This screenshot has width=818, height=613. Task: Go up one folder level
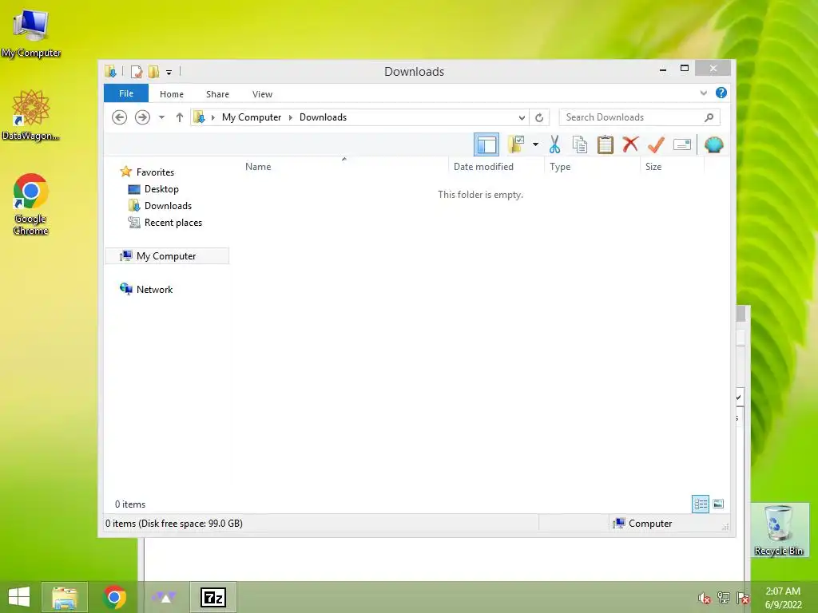(x=180, y=117)
